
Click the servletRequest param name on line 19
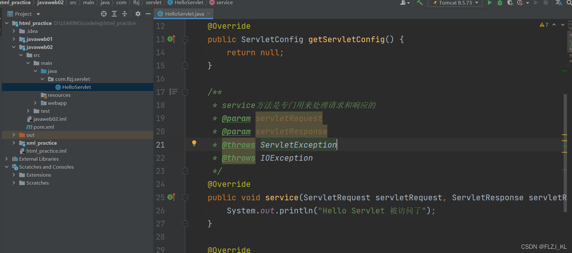click(x=289, y=118)
